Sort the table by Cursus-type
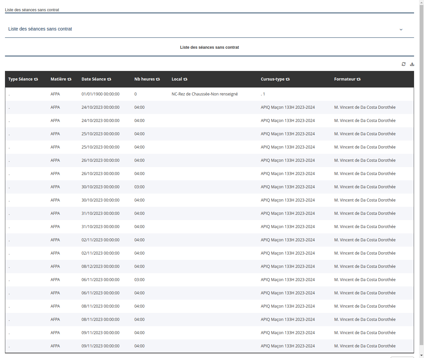 (288, 79)
